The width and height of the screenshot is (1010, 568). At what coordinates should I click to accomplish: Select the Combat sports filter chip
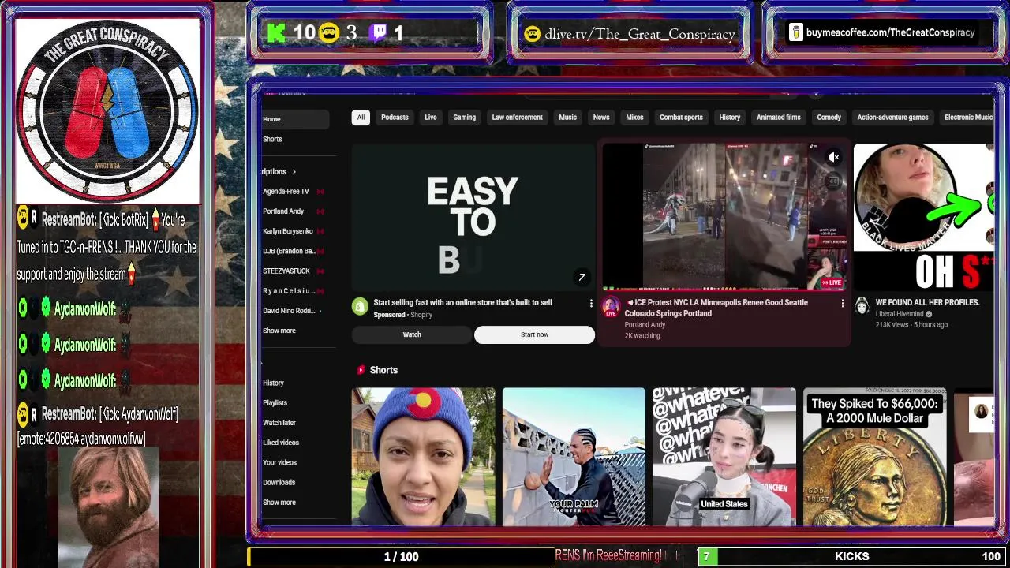681,117
